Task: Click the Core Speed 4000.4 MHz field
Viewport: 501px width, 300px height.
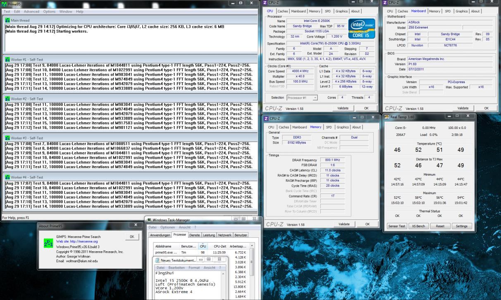Action: (x=301, y=71)
